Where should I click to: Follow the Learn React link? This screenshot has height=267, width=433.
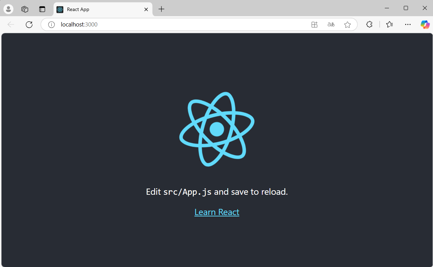[217, 212]
